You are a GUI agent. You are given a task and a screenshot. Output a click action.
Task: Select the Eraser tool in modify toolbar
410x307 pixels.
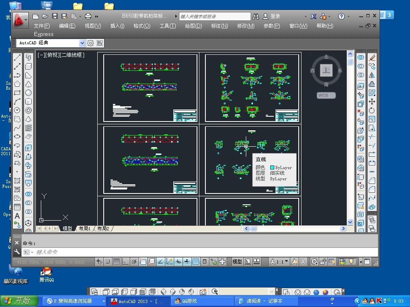tap(372, 58)
